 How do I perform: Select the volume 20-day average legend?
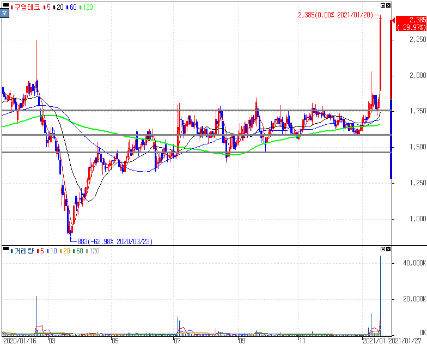(65, 251)
